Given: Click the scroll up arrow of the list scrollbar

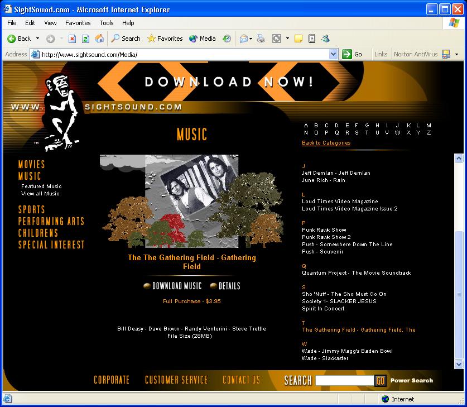Looking at the screenshot, I should (459, 158).
